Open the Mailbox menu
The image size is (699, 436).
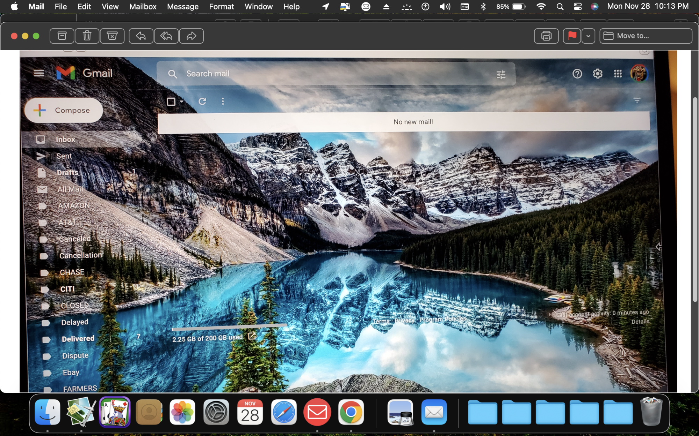(143, 7)
